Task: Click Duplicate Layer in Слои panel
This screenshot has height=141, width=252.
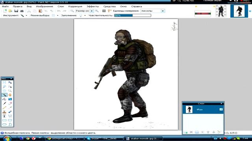Action: (x=197, y=132)
